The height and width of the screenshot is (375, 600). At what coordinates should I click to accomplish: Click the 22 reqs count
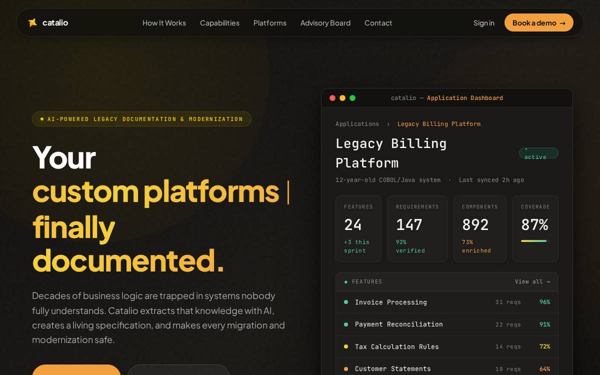[x=508, y=324]
